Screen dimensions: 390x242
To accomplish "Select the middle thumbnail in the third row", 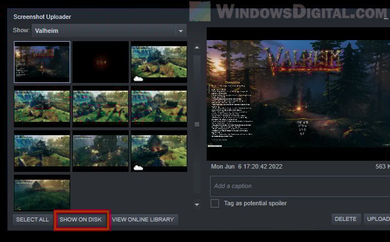I will [x=100, y=151].
